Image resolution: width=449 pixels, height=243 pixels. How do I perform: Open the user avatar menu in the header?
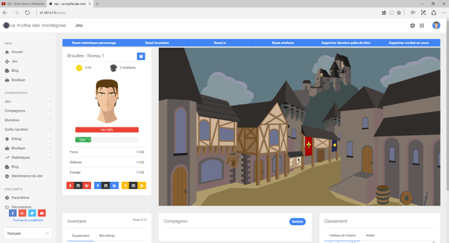436,26
